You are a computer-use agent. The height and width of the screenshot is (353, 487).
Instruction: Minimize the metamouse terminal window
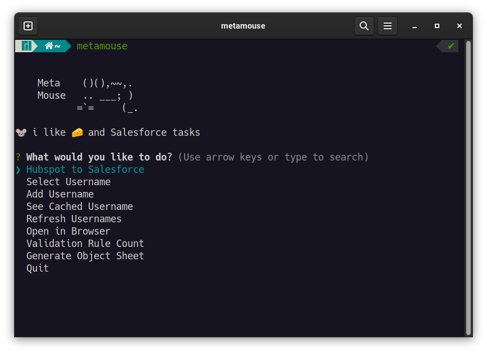[x=414, y=26]
